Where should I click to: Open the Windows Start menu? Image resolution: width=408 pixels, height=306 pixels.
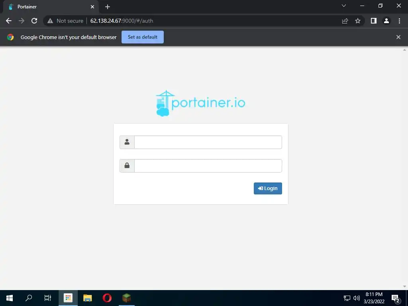[x=10, y=298]
